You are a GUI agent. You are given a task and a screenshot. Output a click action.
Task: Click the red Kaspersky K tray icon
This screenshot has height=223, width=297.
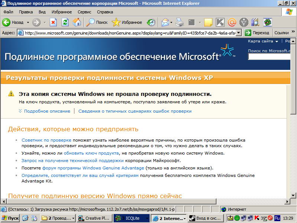click(257, 218)
